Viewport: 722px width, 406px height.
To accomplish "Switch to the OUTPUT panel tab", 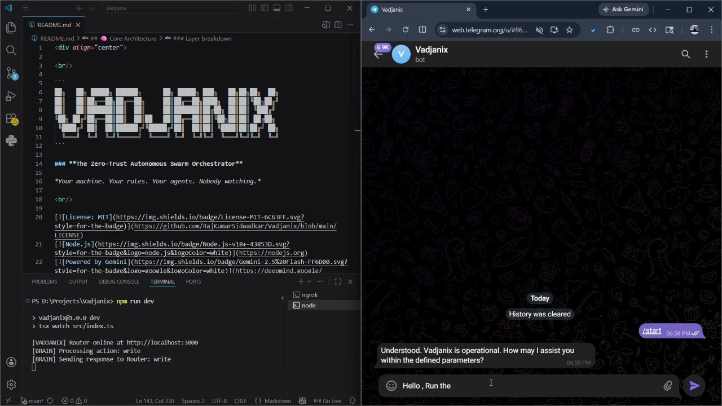I will point(78,281).
